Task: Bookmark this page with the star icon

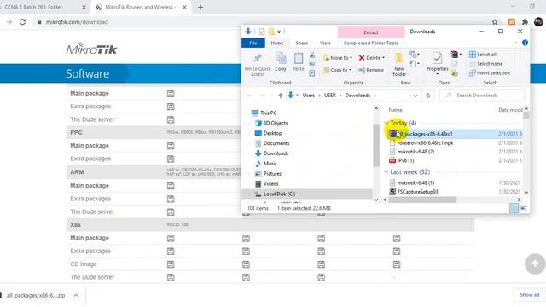Action: click(495, 22)
